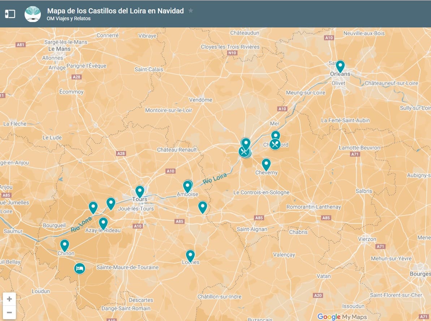Viewport: 431px width, 321px height.
Task: Select the Chinon location pin
Action: [65, 246]
